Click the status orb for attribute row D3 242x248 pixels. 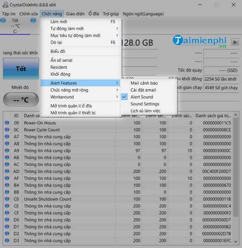pos(7,241)
